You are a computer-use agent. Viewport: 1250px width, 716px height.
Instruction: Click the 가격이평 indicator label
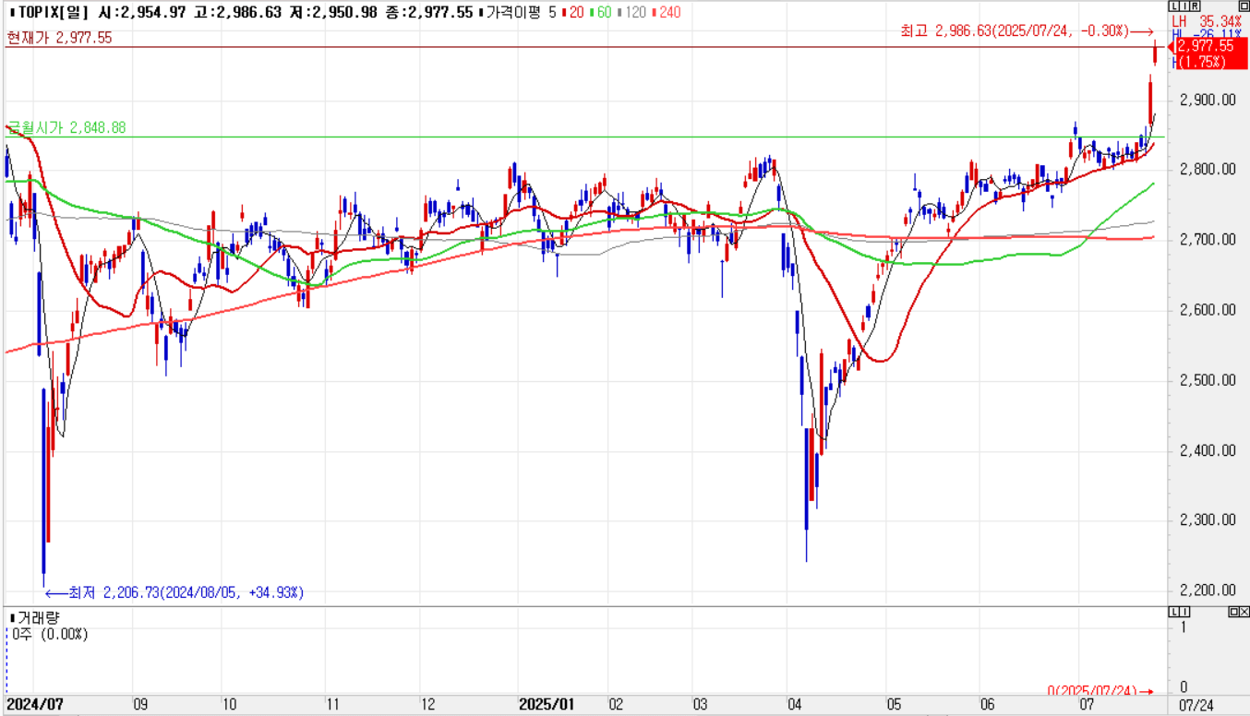514,12
